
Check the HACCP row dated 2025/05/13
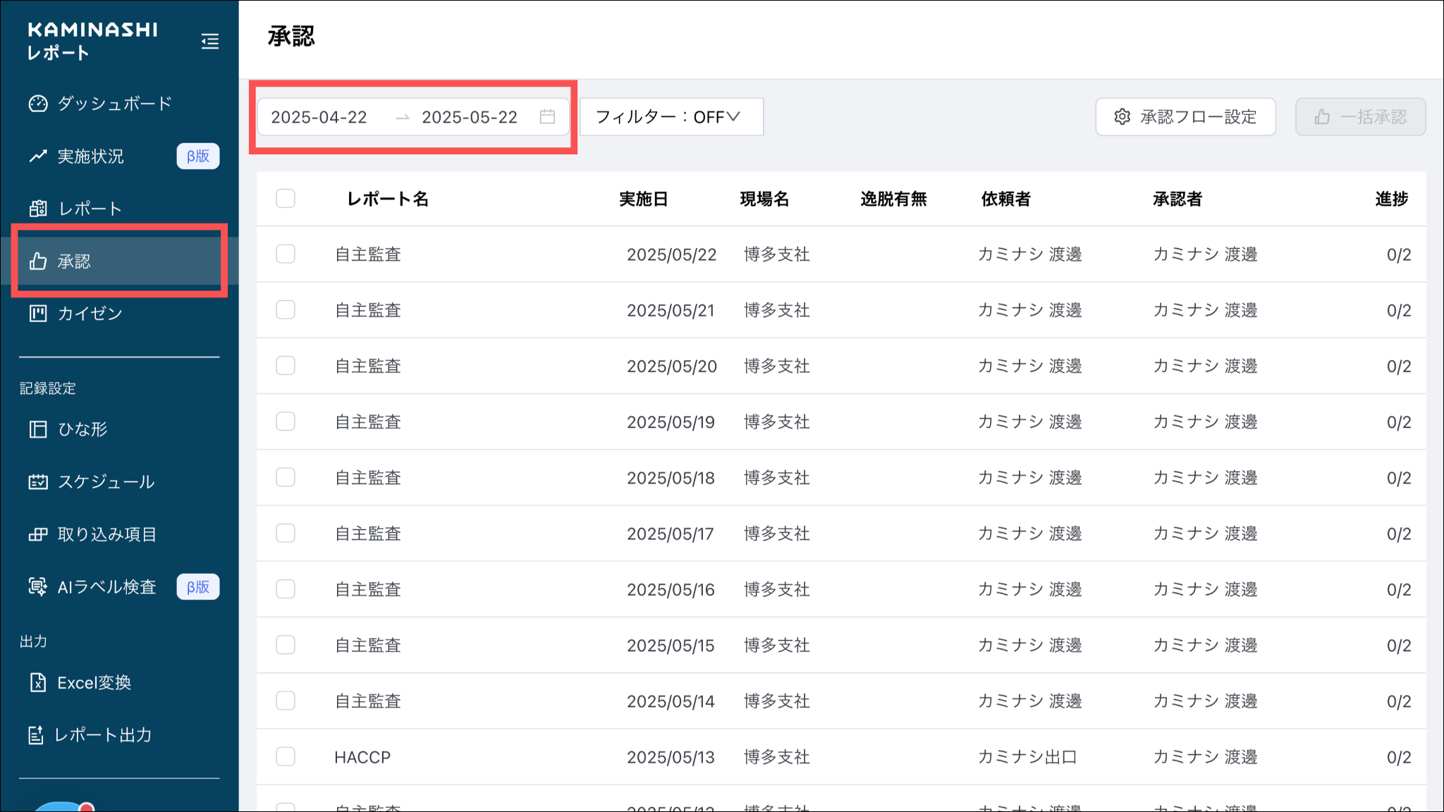[286, 756]
